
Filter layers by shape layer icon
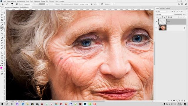tap(179, 11)
